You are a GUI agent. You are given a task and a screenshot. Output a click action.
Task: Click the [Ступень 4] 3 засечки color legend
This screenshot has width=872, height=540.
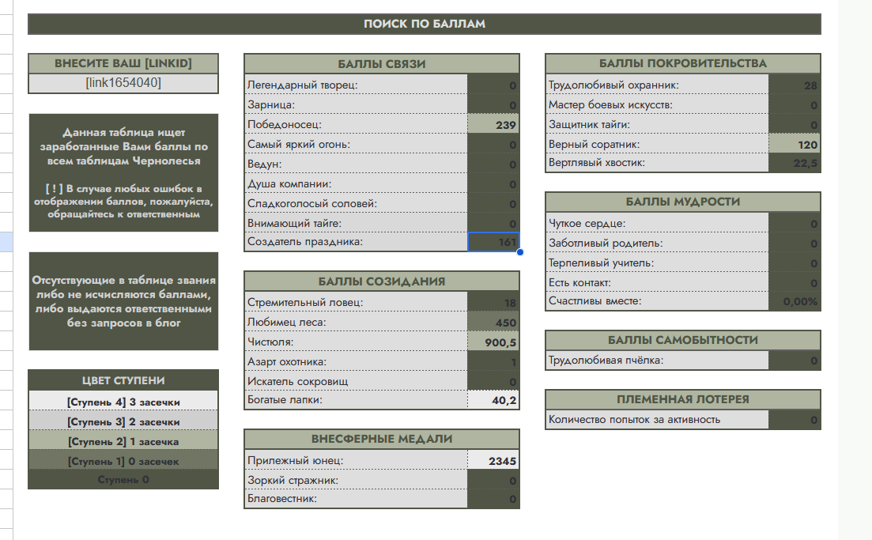[123, 402]
